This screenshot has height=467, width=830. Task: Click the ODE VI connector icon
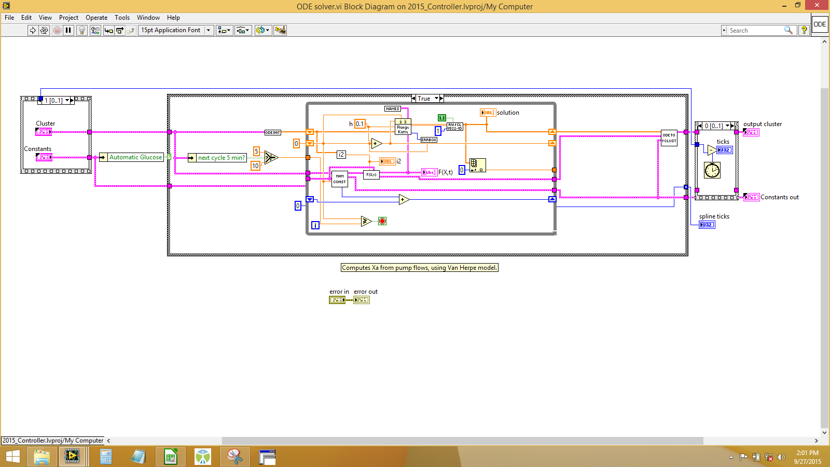click(820, 24)
